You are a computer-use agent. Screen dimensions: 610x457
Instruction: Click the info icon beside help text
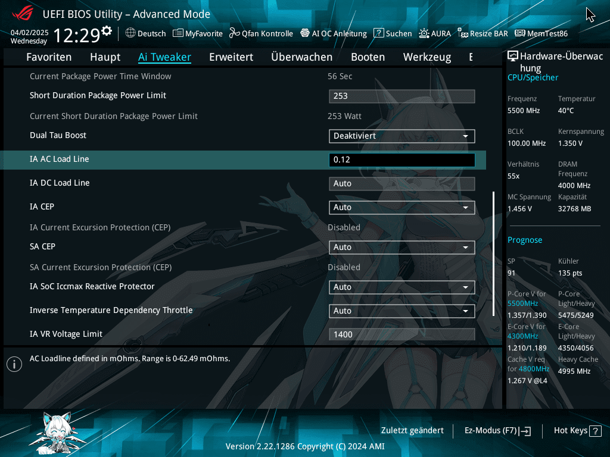14,364
